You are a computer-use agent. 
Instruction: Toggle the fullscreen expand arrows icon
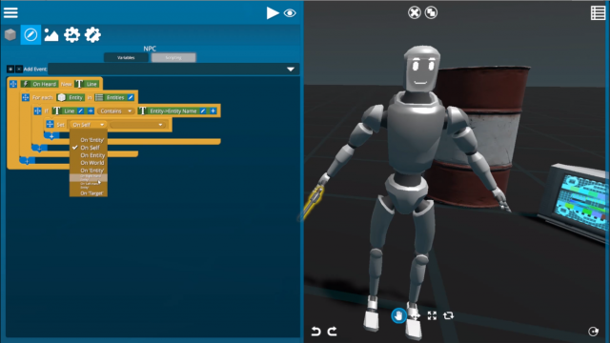point(432,315)
